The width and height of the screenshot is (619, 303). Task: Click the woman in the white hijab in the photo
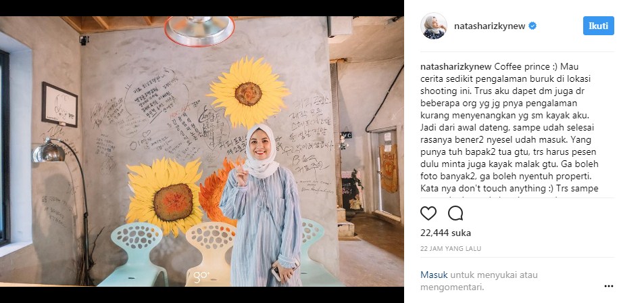[261, 206]
